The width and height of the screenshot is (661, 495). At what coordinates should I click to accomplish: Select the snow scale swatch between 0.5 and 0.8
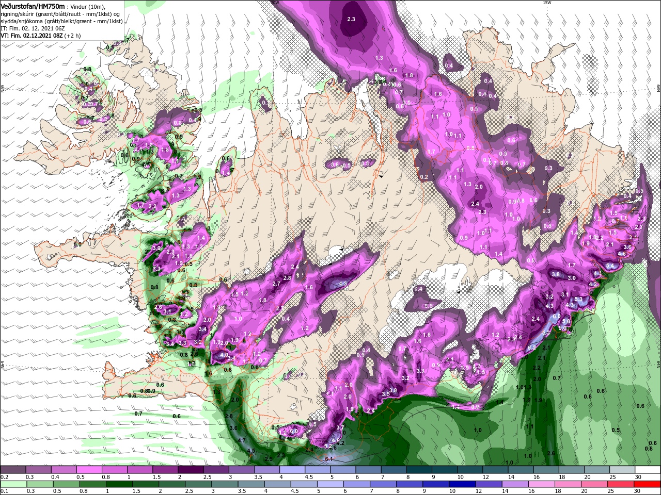(x=89, y=470)
